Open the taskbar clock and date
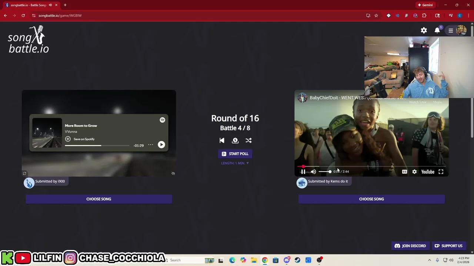Viewport: 474px width, 266px height. [463, 260]
